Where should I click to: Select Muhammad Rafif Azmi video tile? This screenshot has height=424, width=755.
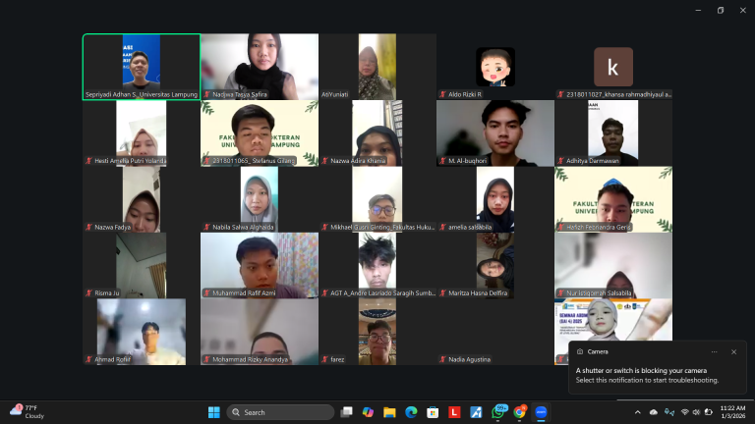[260, 266]
